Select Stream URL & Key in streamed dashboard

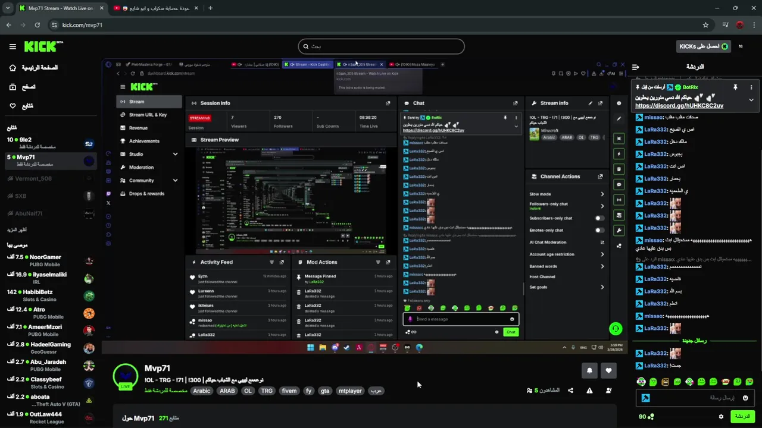pyautogui.click(x=148, y=115)
